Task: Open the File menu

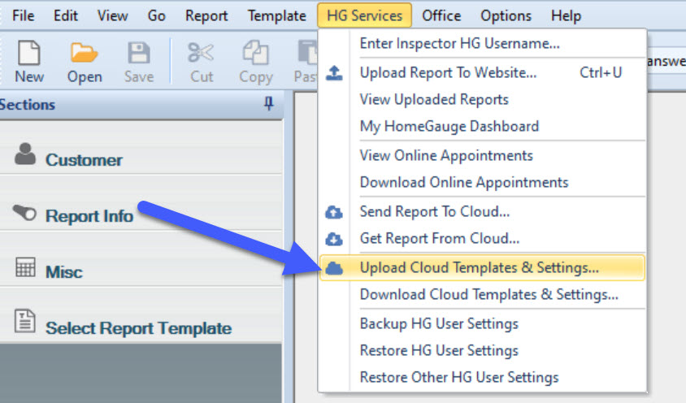Action: pyautogui.click(x=24, y=15)
